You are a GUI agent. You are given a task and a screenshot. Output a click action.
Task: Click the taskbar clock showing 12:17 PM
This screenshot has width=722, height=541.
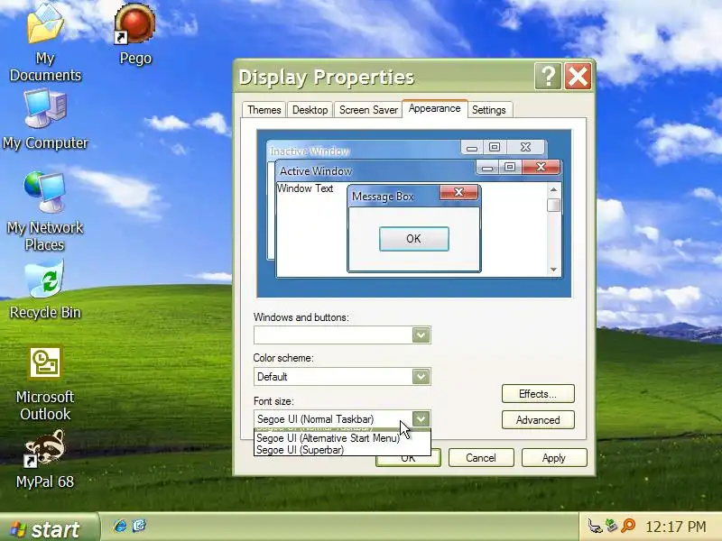675,527
